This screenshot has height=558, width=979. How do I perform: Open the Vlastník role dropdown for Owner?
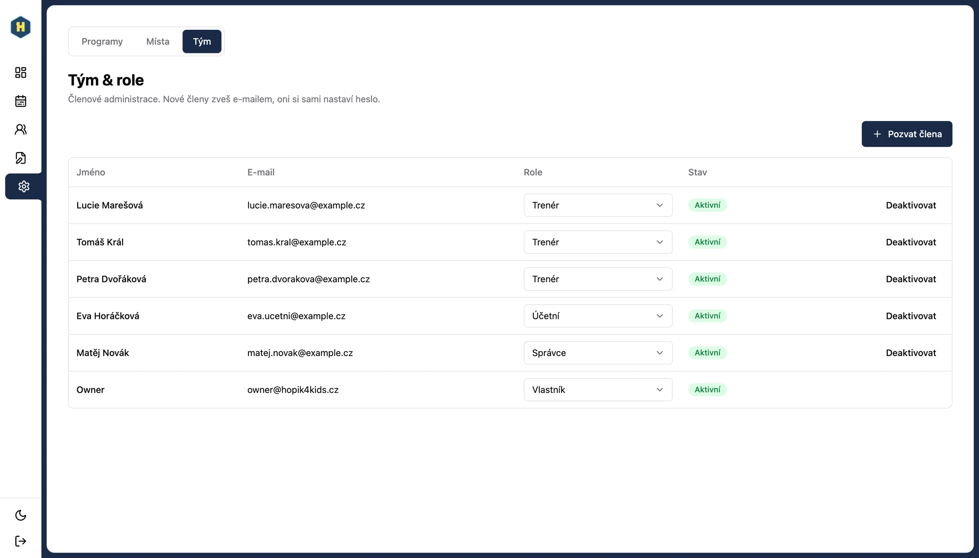click(x=598, y=390)
